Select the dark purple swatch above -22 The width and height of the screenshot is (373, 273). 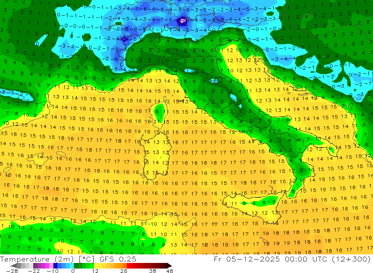pyautogui.click(x=35, y=266)
